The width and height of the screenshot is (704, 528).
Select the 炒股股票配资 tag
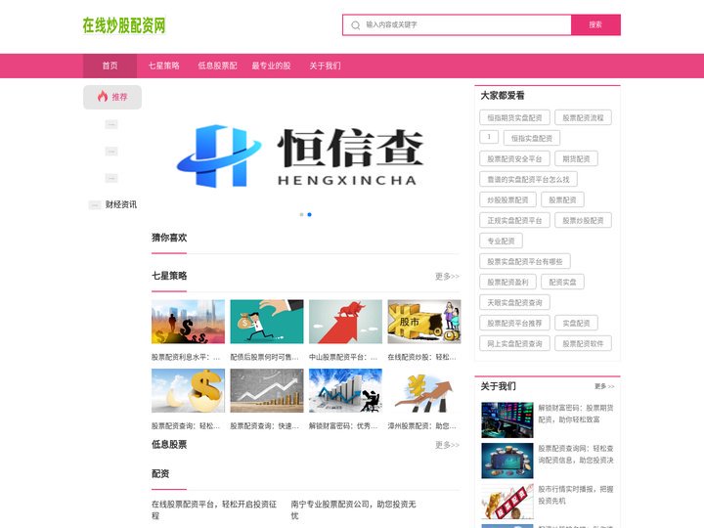507,199
